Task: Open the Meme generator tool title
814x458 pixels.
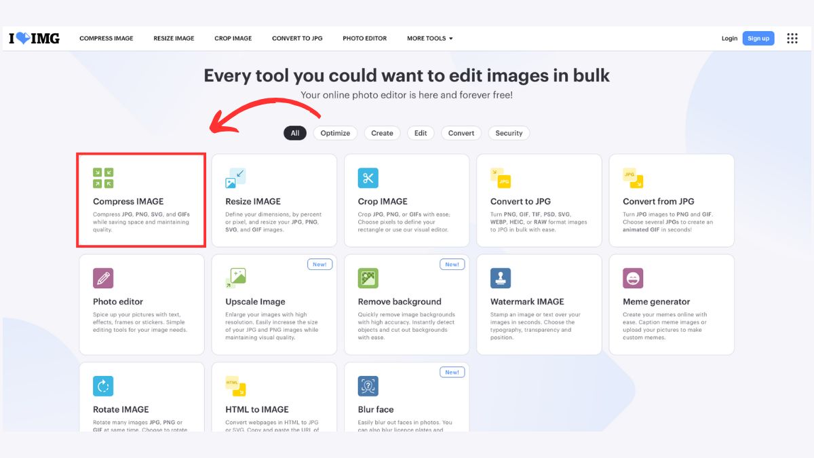Action: (x=657, y=302)
